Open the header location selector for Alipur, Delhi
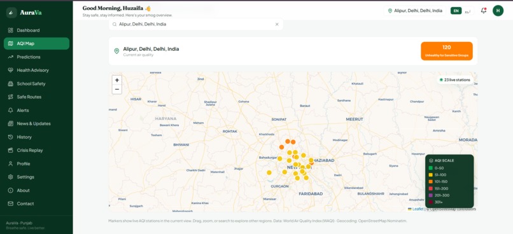The width and height of the screenshot is (513, 234). click(x=415, y=11)
